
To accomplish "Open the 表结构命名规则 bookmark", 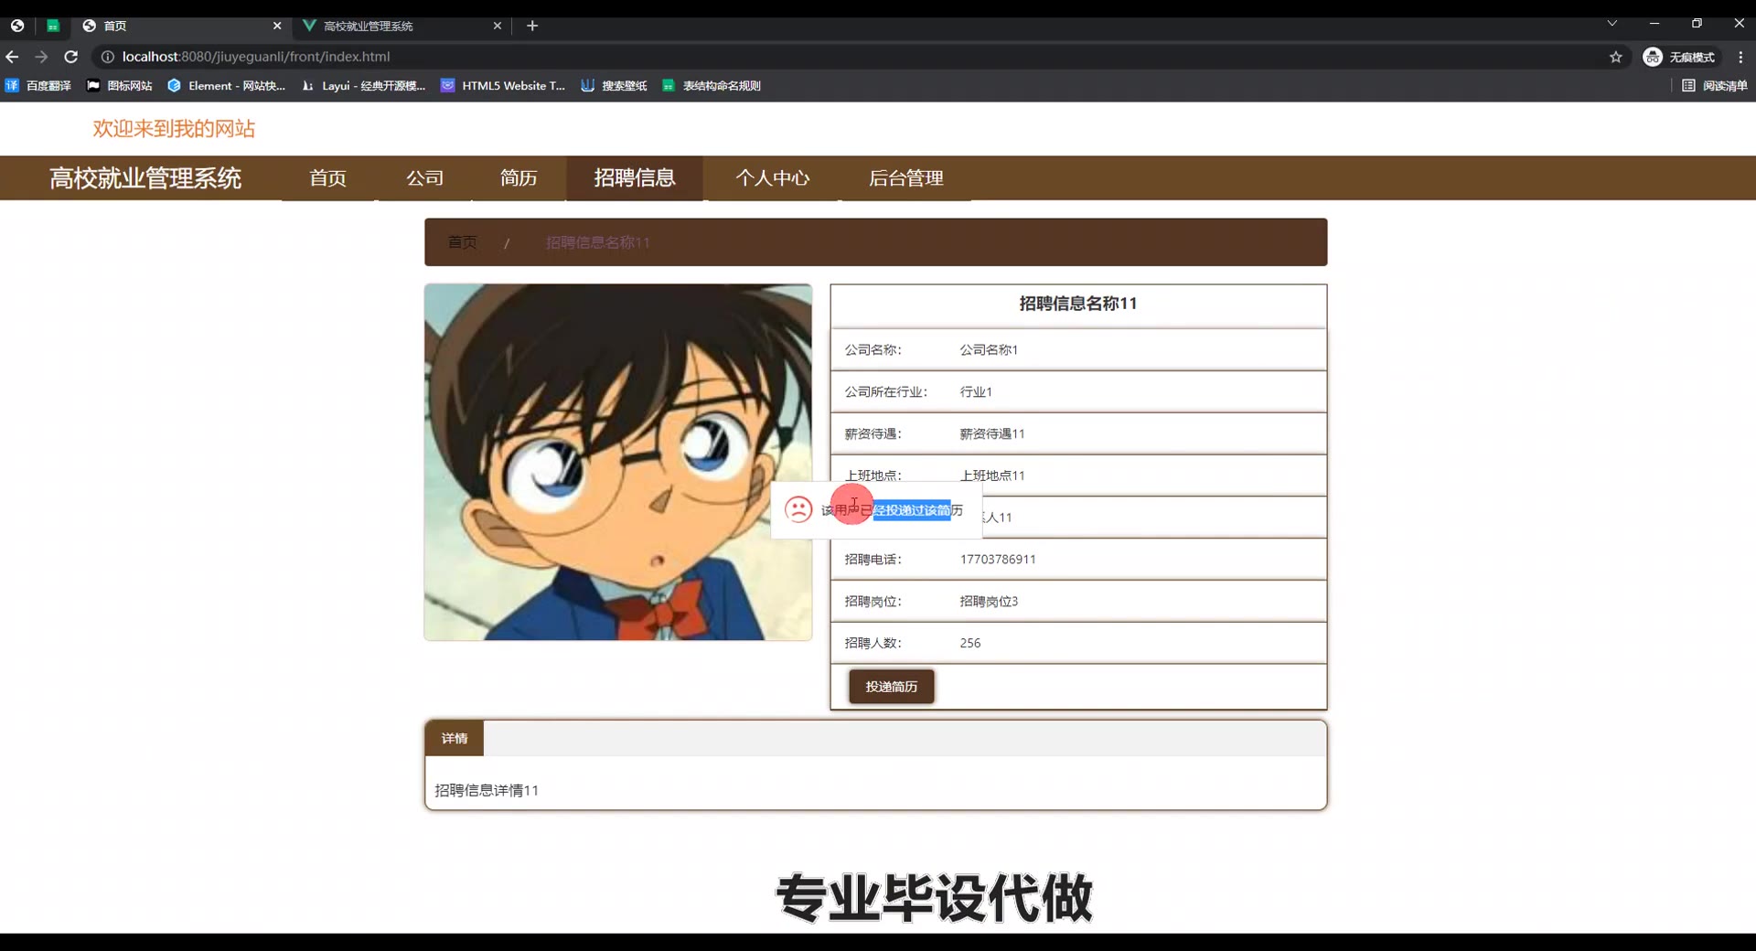I will tap(712, 86).
